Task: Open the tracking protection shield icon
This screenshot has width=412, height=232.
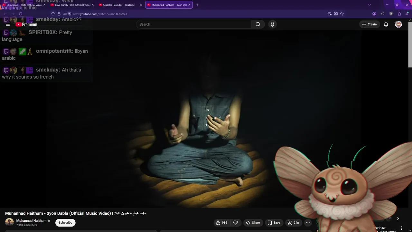Action: (53, 14)
